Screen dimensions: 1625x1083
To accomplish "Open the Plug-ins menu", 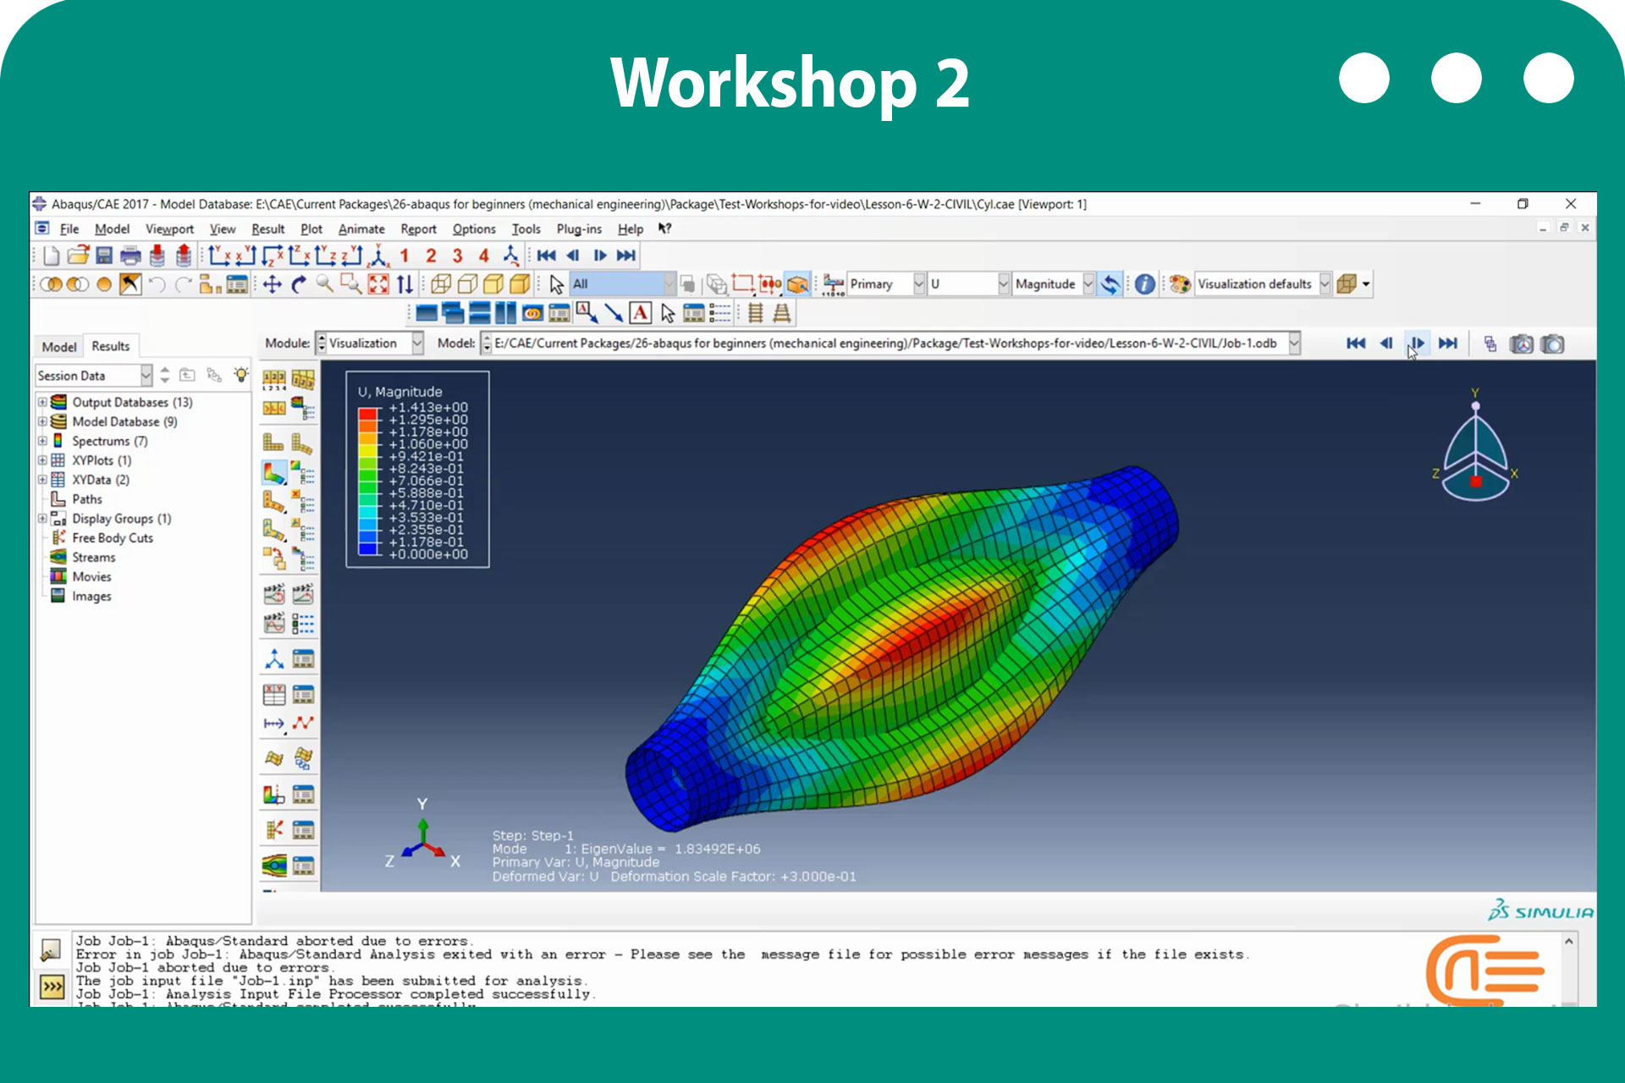I will click(x=579, y=228).
